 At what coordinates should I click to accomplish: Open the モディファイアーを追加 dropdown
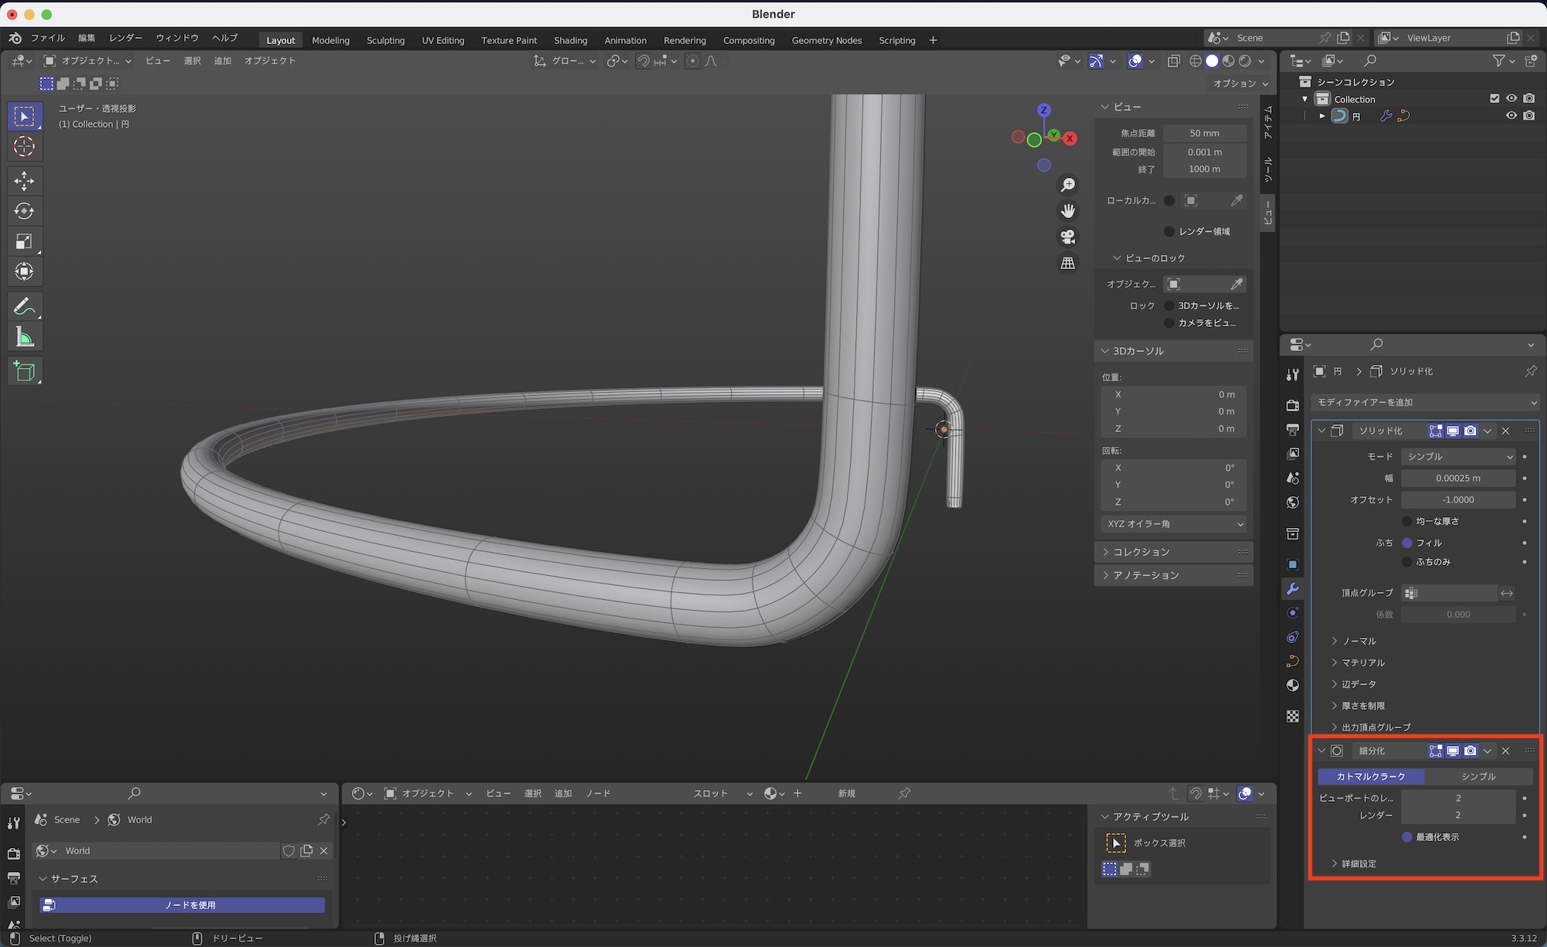click(1425, 403)
